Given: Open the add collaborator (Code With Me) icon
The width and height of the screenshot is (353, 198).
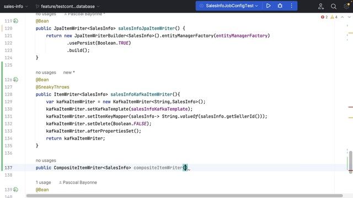Looking at the screenshot, I should pyautogui.click(x=321, y=6).
